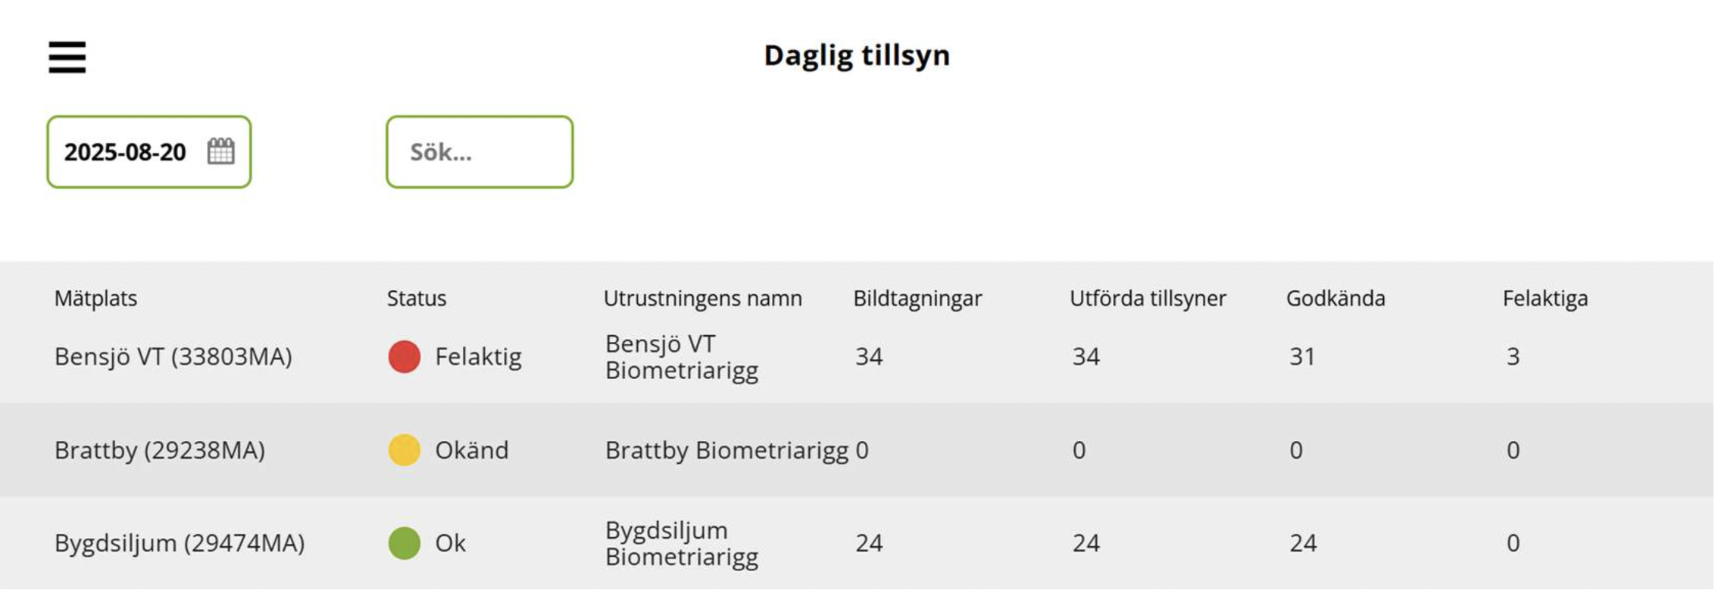Select Bensjö VT Biometriarigg equipment name

(682, 357)
